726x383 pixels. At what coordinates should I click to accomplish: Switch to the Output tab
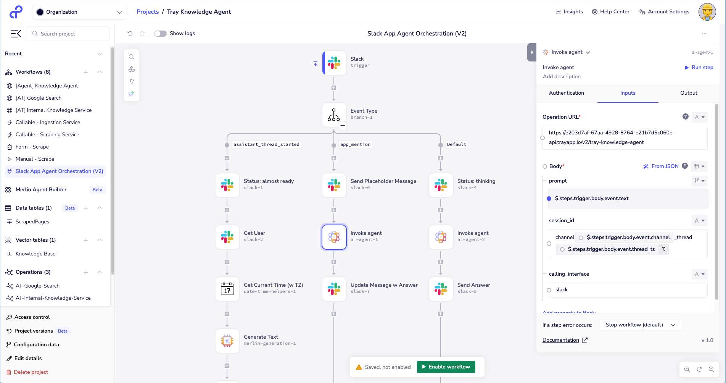pos(688,93)
